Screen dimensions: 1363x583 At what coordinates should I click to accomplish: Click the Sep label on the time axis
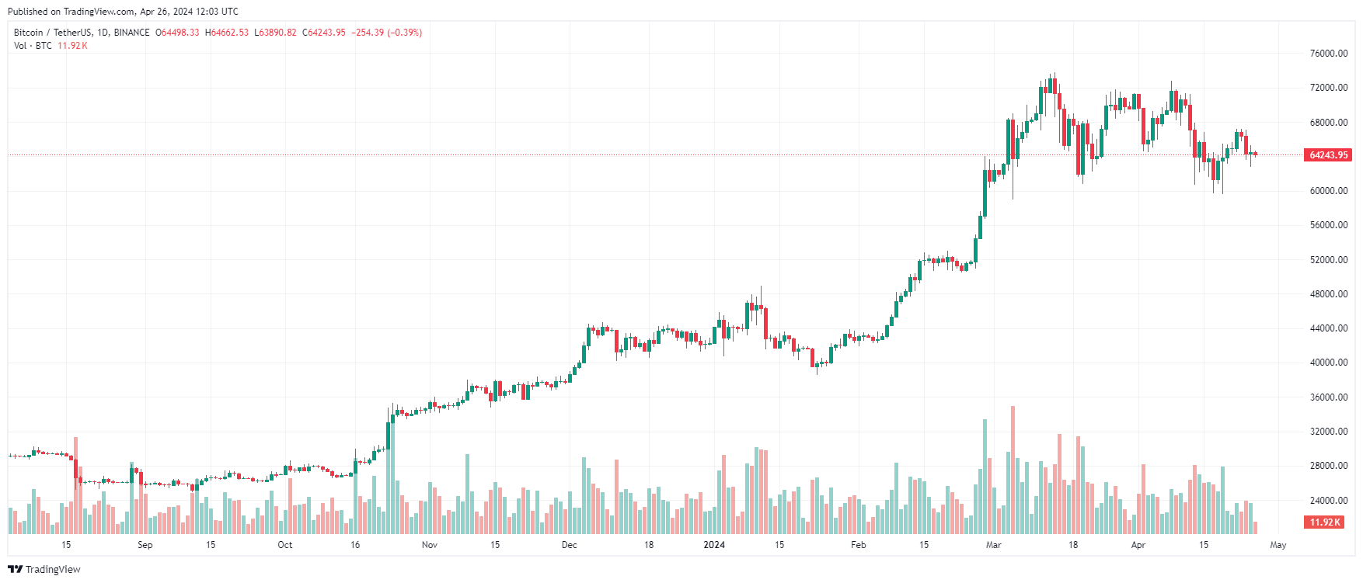coord(145,545)
